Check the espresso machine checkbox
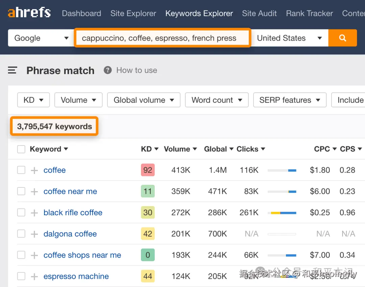The image size is (365, 287). 21,276
